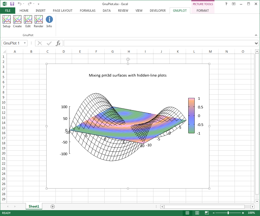This screenshot has height=216, width=260.
Task: Select the GNUPLOT ribbon tab
Action: [180, 11]
